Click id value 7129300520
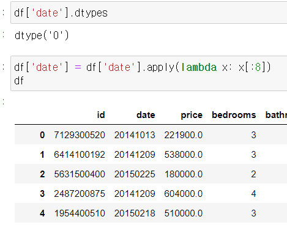The width and height of the screenshot is (287, 225). click(80, 135)
